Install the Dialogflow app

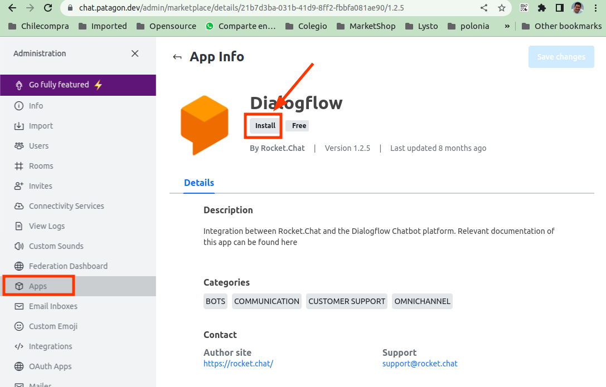coord(265,126)
